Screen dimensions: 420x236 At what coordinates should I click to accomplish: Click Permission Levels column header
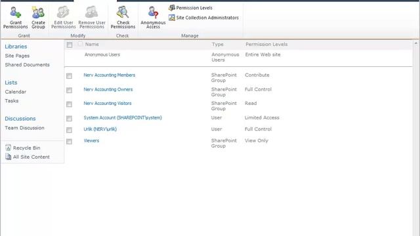(x=266, y=45)
